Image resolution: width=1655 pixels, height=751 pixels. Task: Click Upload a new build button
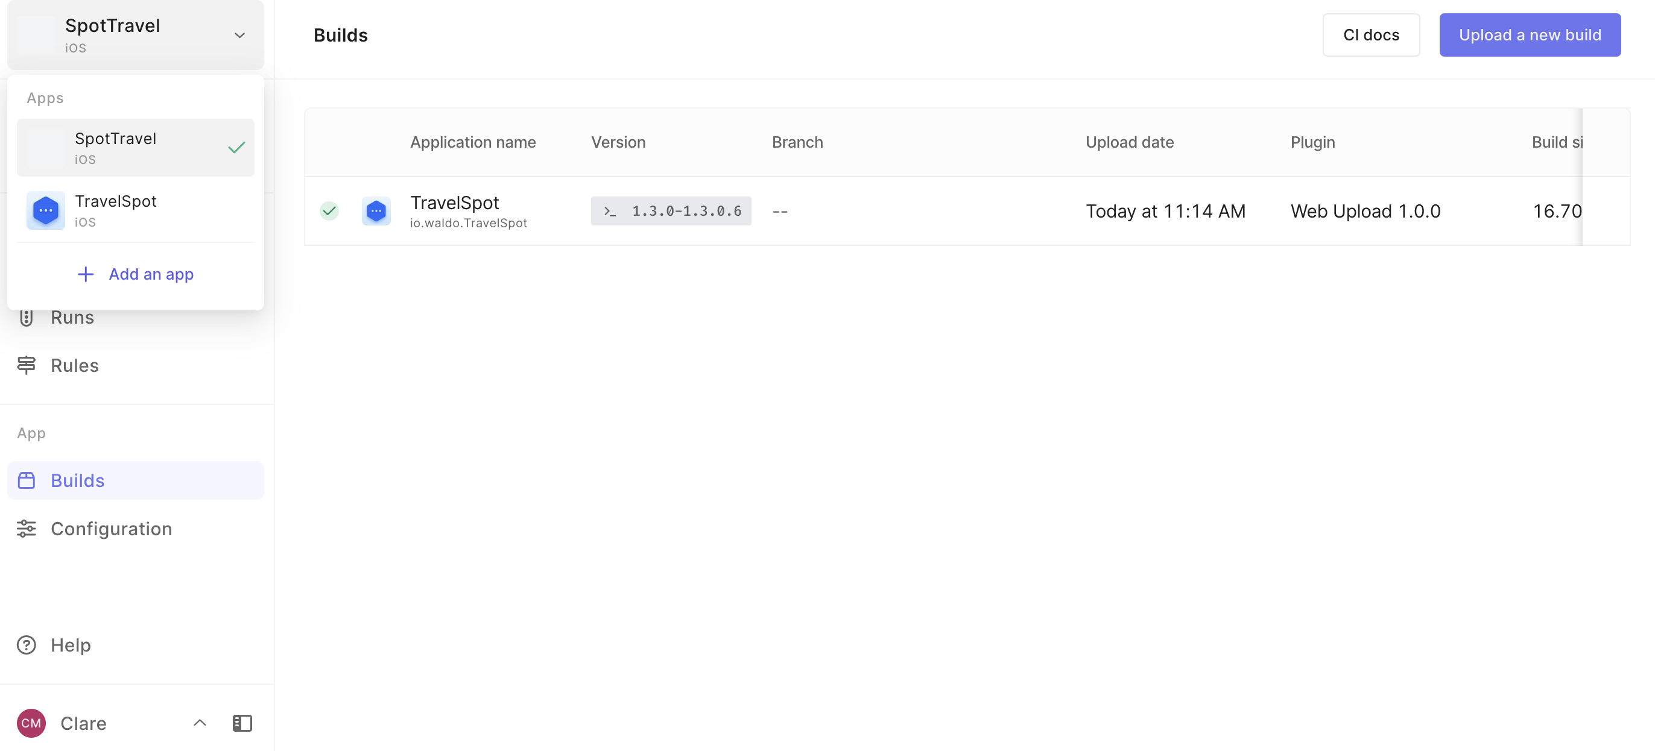[x=1529, y=36]
